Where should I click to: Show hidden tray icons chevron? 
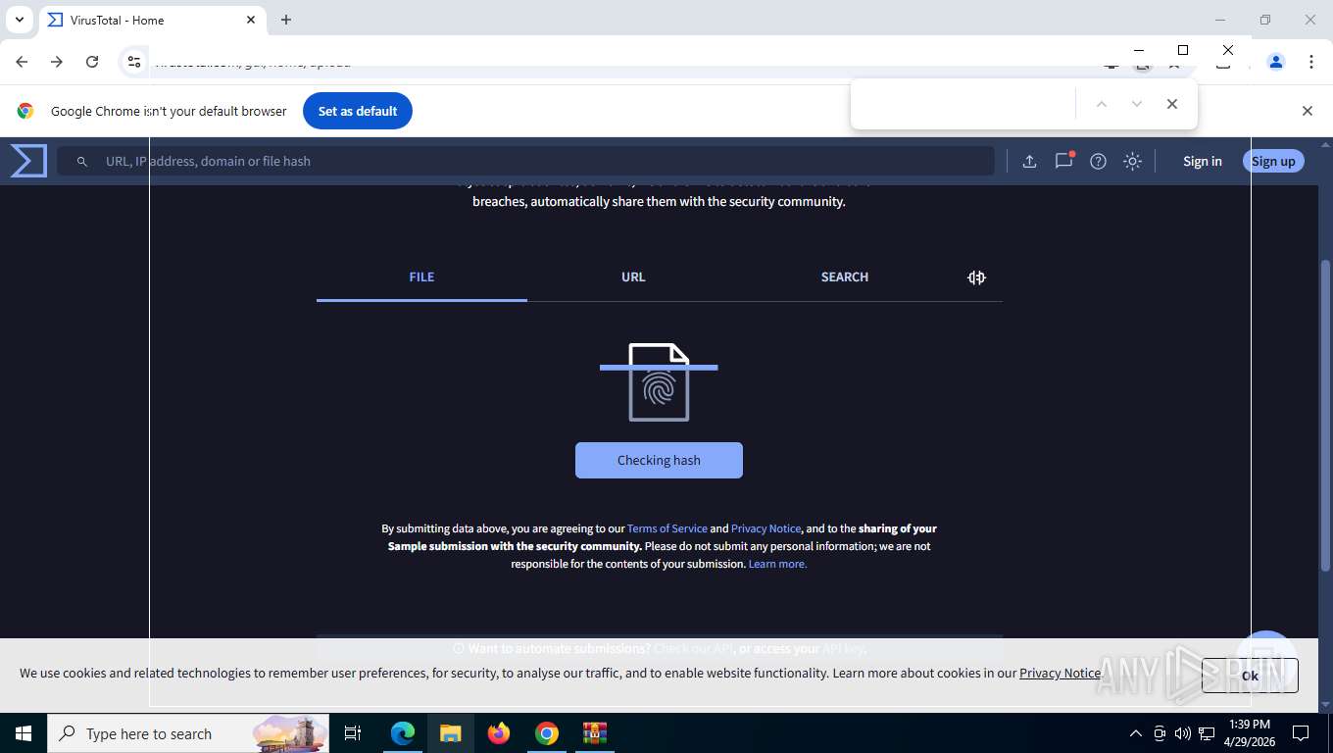pos(1136,733)
